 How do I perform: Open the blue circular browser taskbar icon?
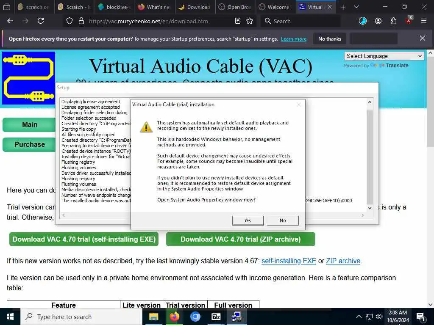click(195, 317)
